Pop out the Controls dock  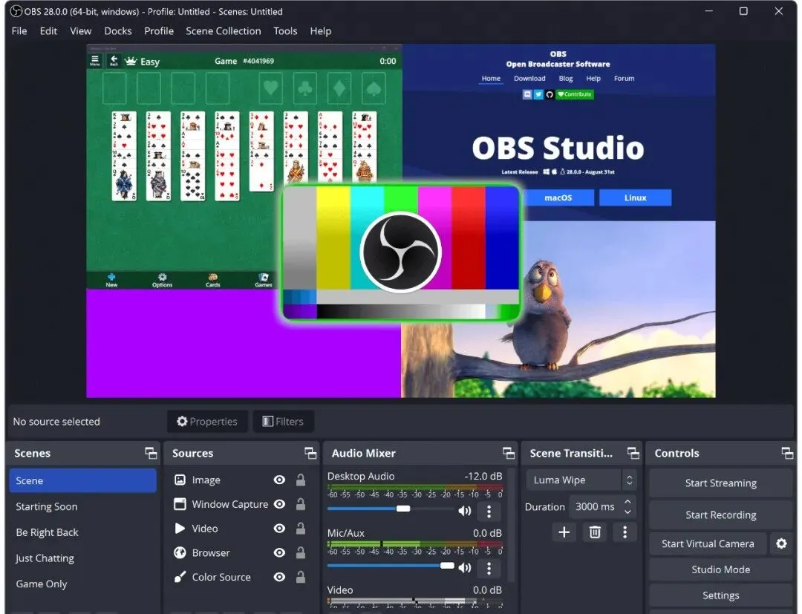(787, 453)
